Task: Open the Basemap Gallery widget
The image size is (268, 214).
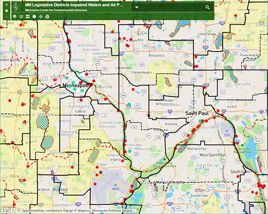Action: pos(27,17)
